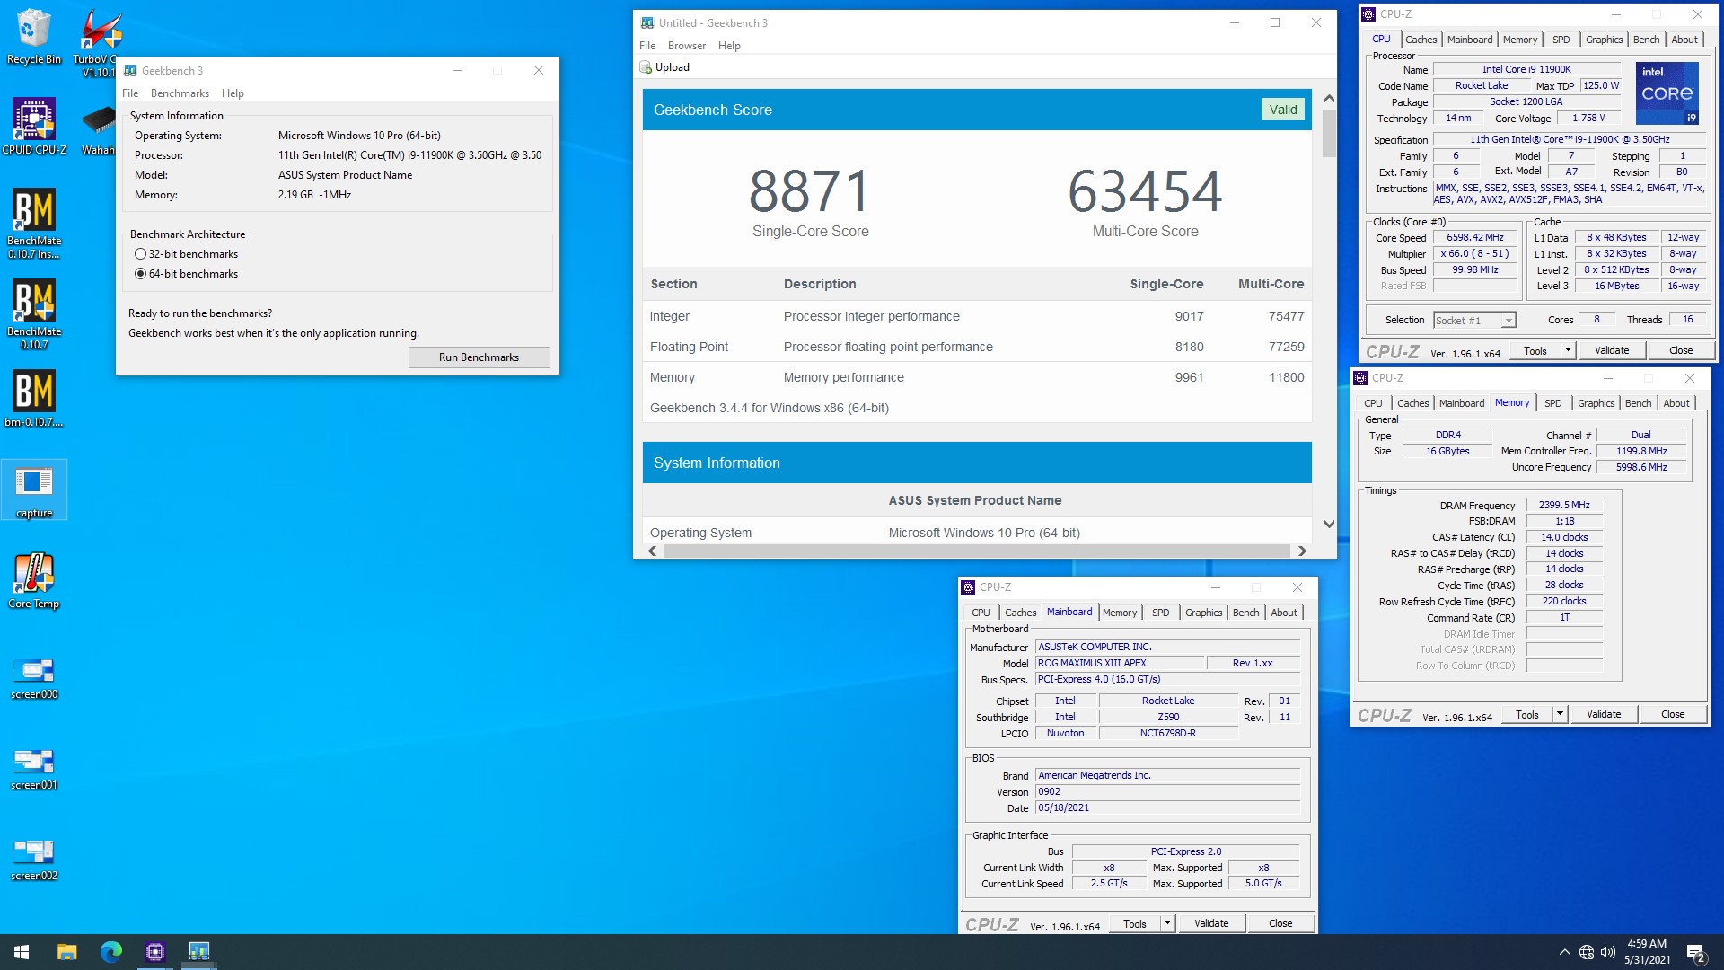The image size is (1724, 970).
Task: Click the Core Speed value 6598.42 MHz
Action: point(1475,238)
